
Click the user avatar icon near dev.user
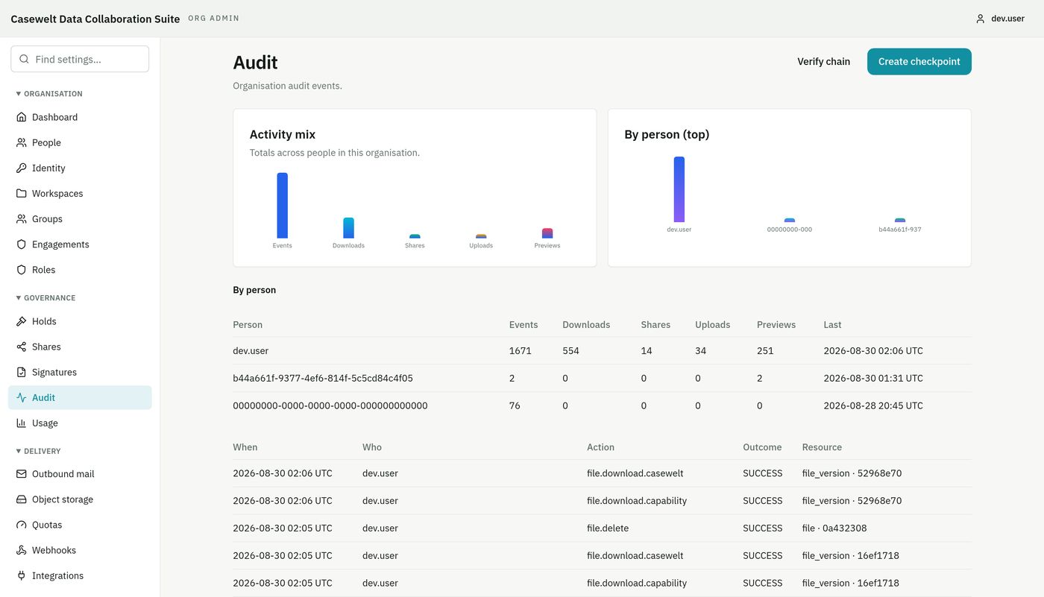click(981, 19)
